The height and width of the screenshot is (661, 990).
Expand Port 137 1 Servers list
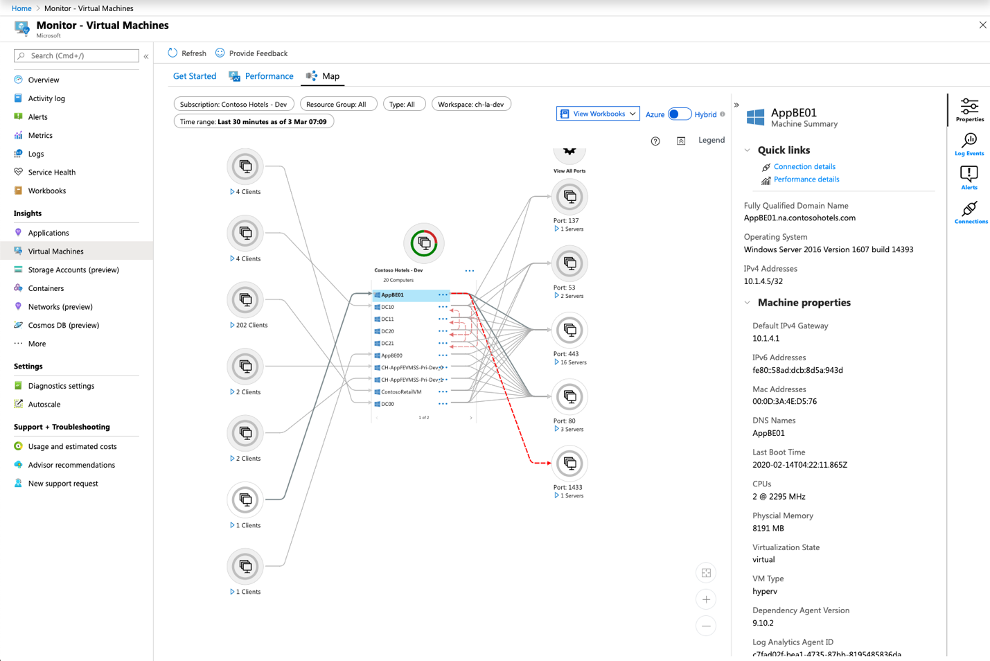pyautogui.click(x=556, y=229)
